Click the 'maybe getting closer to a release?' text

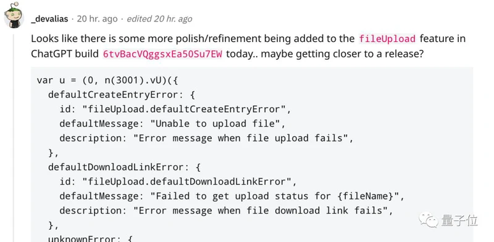point(343,54)
